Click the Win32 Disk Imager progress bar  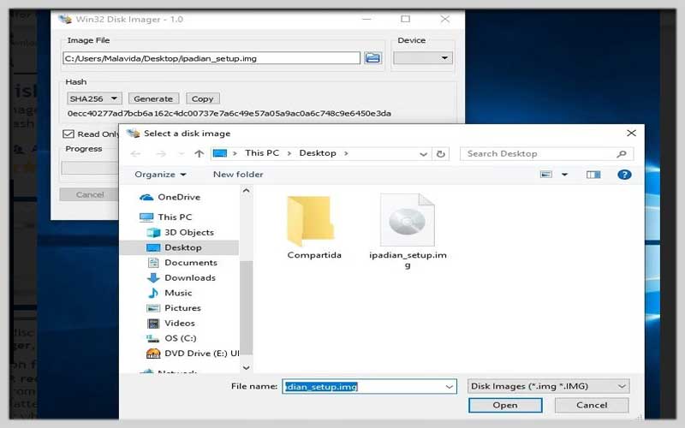pos(90,168)
